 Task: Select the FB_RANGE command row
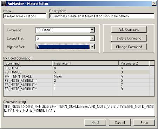click(77, 72)
